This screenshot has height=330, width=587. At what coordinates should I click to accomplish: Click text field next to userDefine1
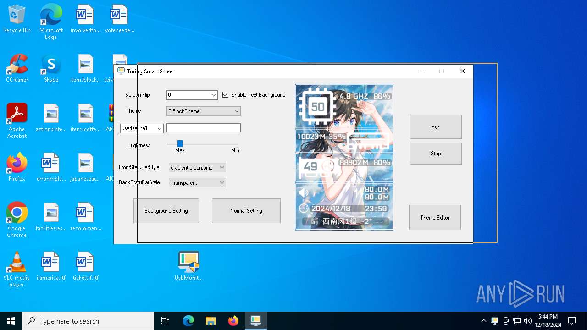(x=204, y=128)
